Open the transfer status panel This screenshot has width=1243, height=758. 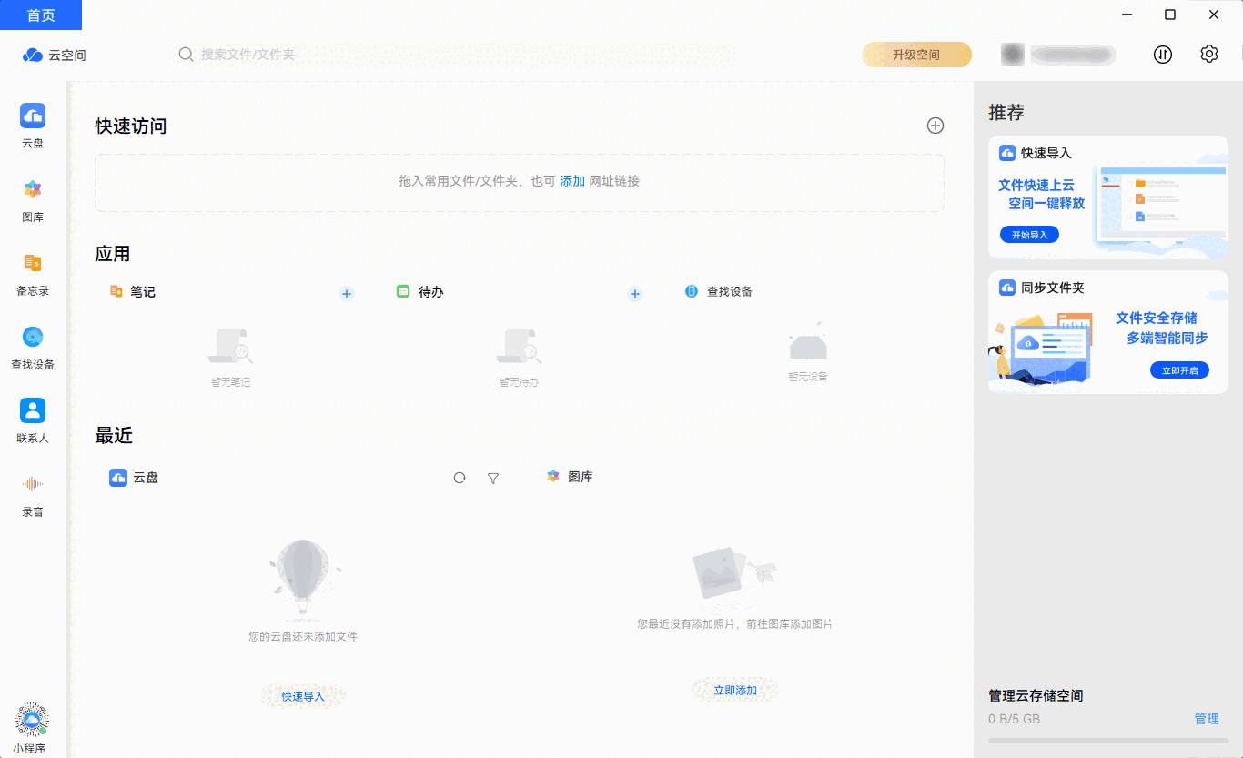point(1163,54)
